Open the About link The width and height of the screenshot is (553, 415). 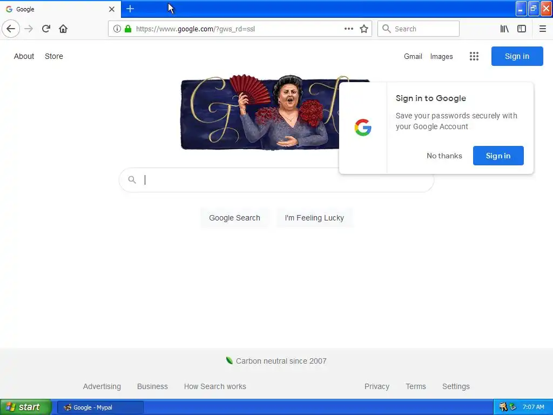pos(24,56)
